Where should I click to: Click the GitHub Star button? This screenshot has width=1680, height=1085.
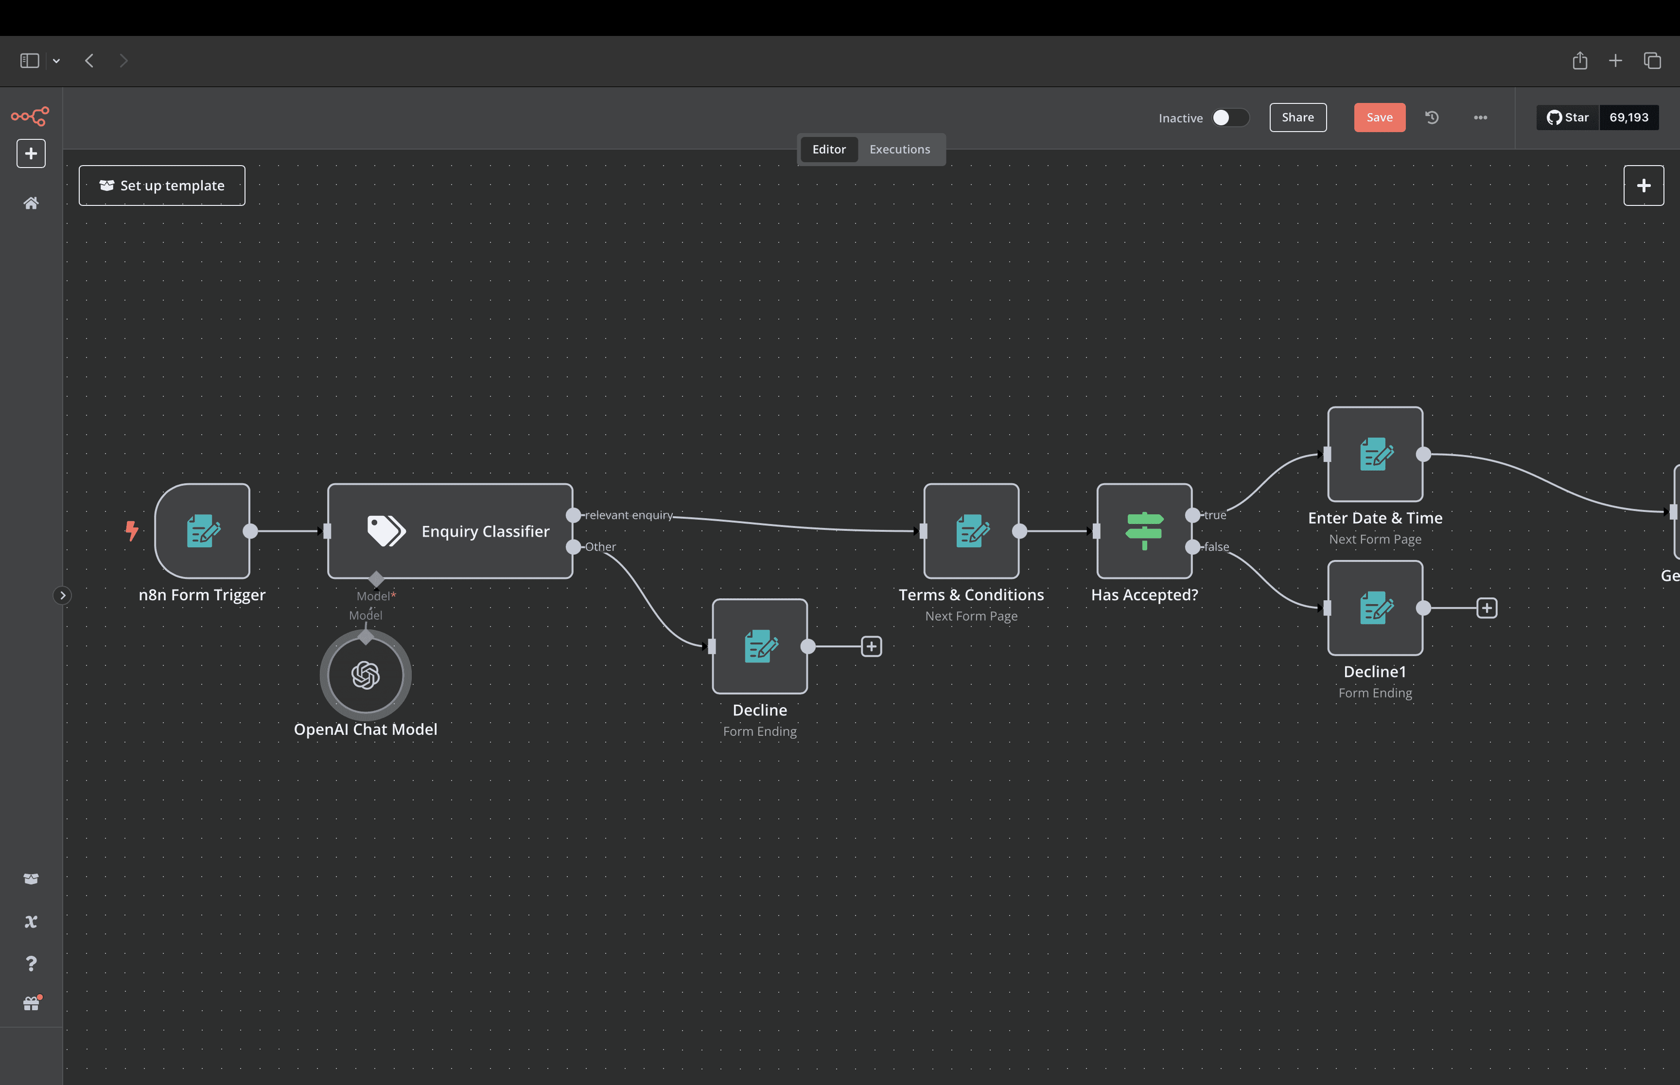[x=1568, y=118]
